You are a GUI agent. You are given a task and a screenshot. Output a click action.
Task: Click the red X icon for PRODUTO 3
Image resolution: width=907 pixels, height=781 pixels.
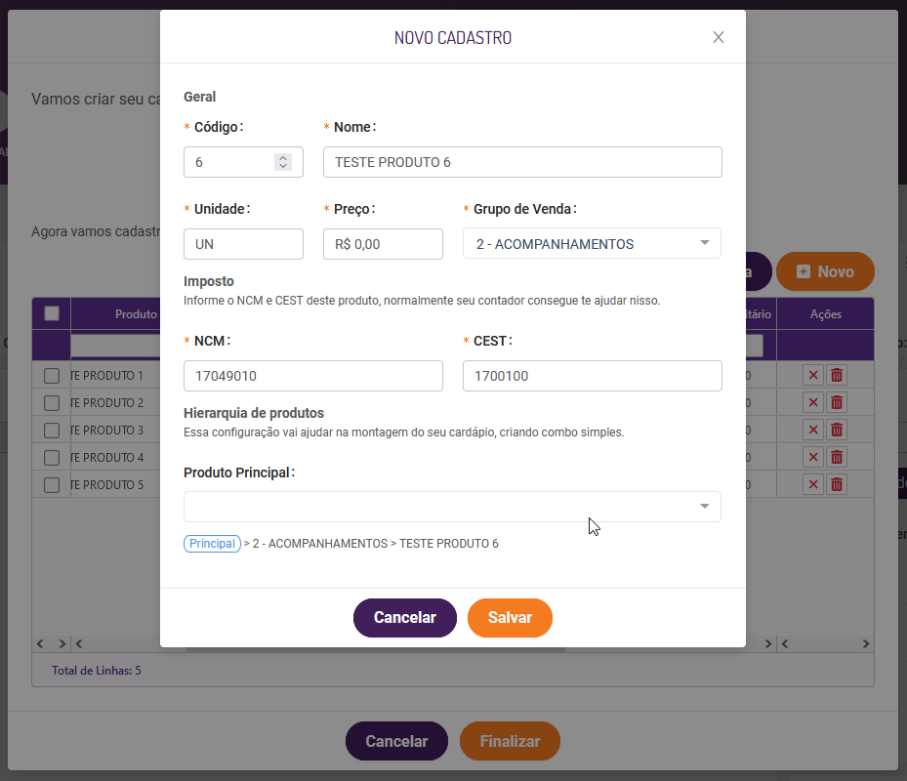(x=812, y=430)
